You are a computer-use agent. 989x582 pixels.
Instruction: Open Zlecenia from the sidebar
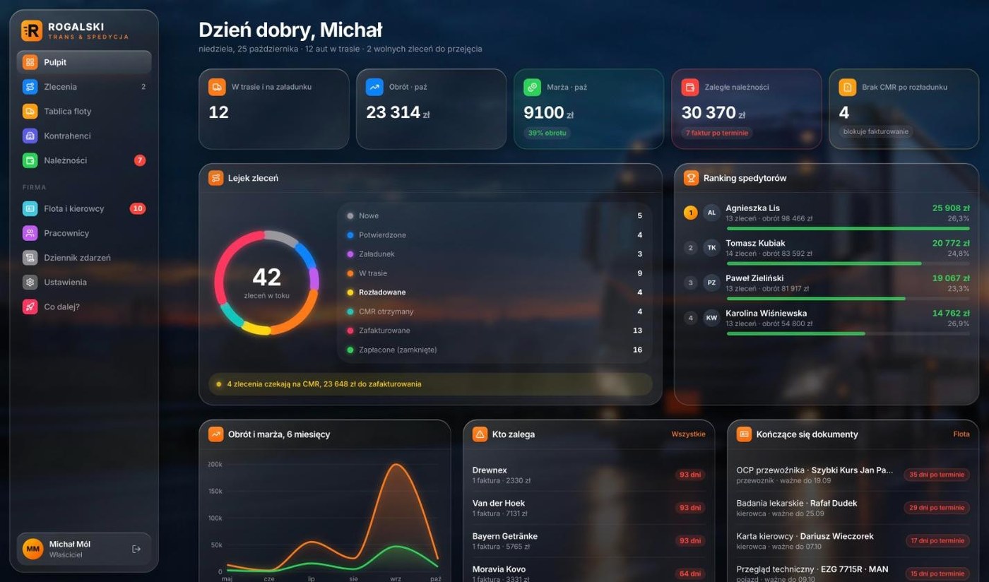point(84,87)
